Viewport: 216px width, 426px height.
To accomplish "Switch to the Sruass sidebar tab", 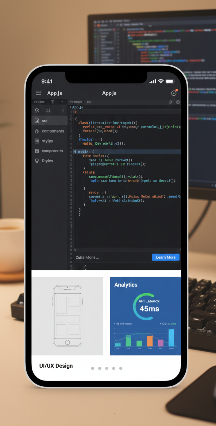I will 39,102.
